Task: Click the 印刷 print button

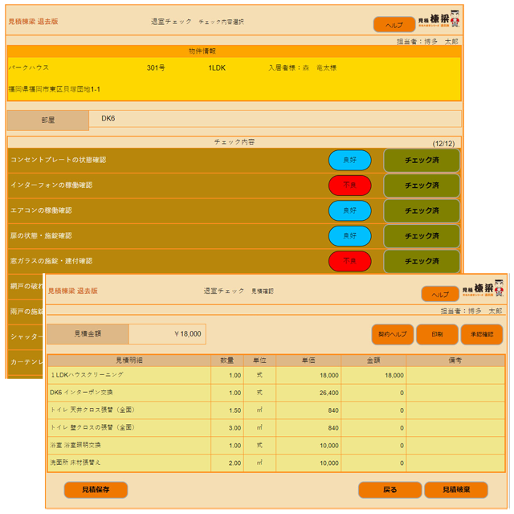Action: coord(436,334)
